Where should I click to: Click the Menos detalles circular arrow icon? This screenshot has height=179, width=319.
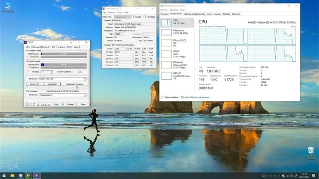pos(162,97)
